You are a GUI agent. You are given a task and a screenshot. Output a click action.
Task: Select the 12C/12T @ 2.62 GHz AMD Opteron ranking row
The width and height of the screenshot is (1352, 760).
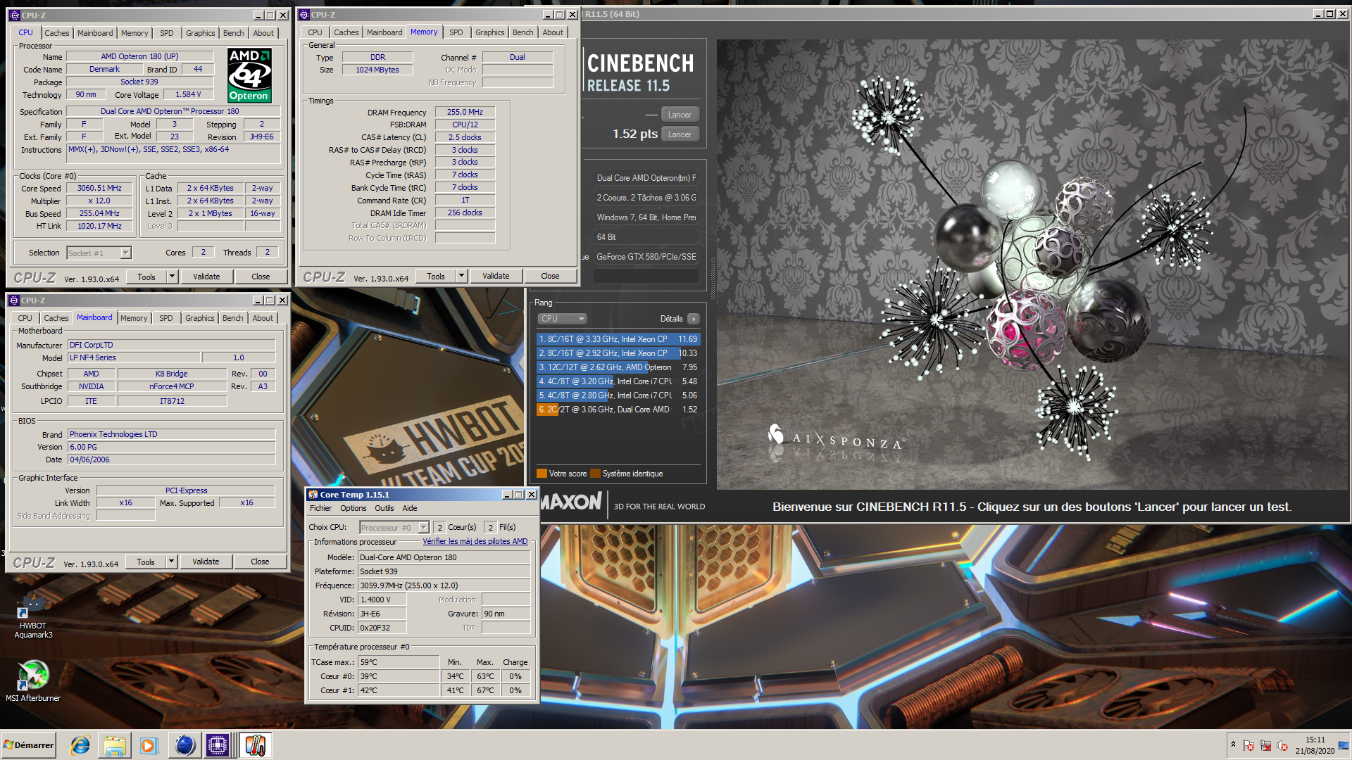618,367
